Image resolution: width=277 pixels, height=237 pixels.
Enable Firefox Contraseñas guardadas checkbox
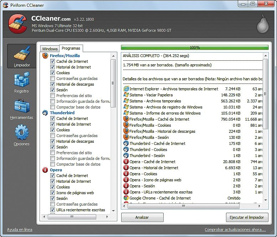pyautogui.click(x=52, y=79)
